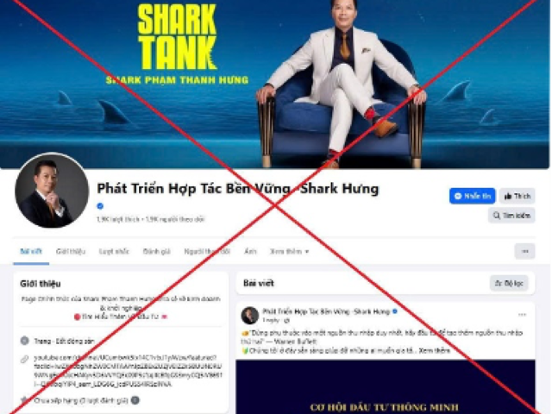Open the Lượt nhắc tab
552x414 pixels.
(x=114, y=251)
